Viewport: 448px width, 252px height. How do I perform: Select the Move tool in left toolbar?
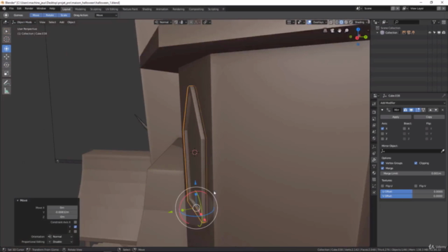point(6,57)
